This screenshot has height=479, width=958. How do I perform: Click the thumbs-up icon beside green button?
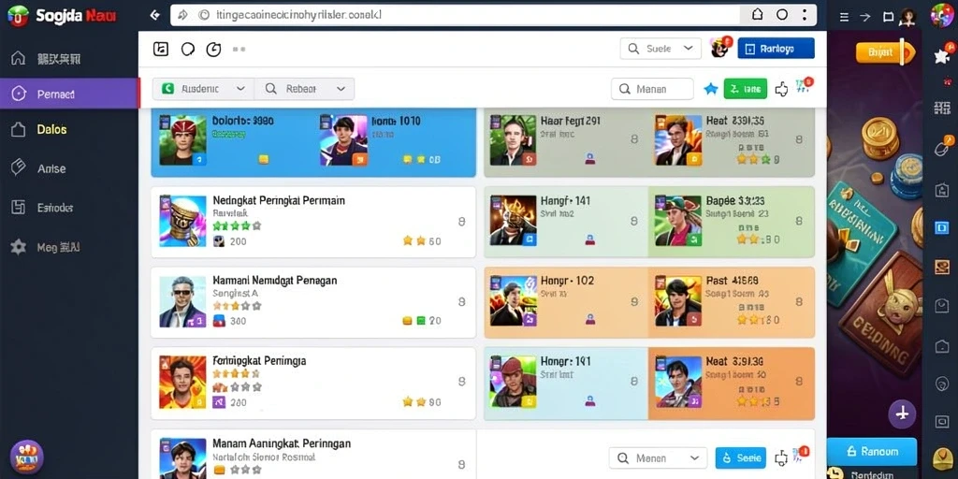(x=781, y=89)
